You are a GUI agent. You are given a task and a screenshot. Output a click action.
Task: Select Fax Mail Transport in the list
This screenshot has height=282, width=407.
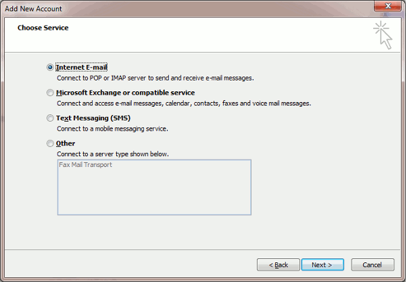pyautogui.click(x=85, y=165)
